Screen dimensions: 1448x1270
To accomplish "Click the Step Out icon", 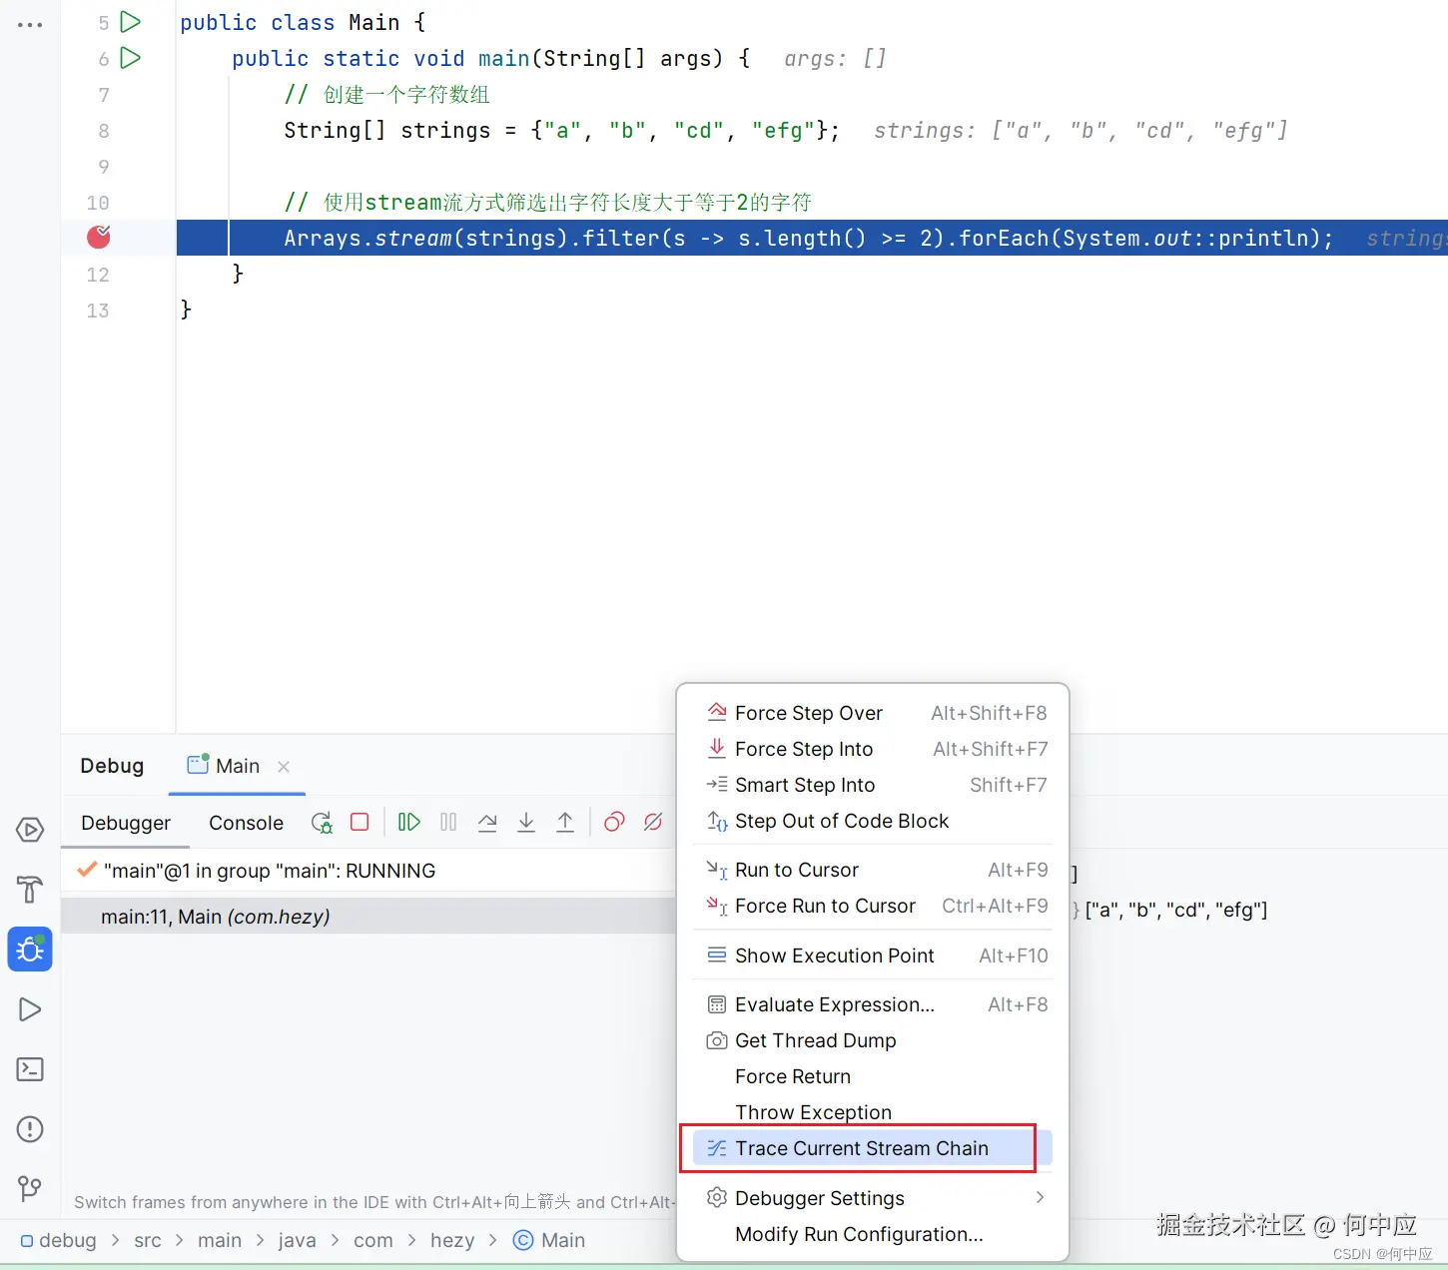I will [x=565, y=822].
